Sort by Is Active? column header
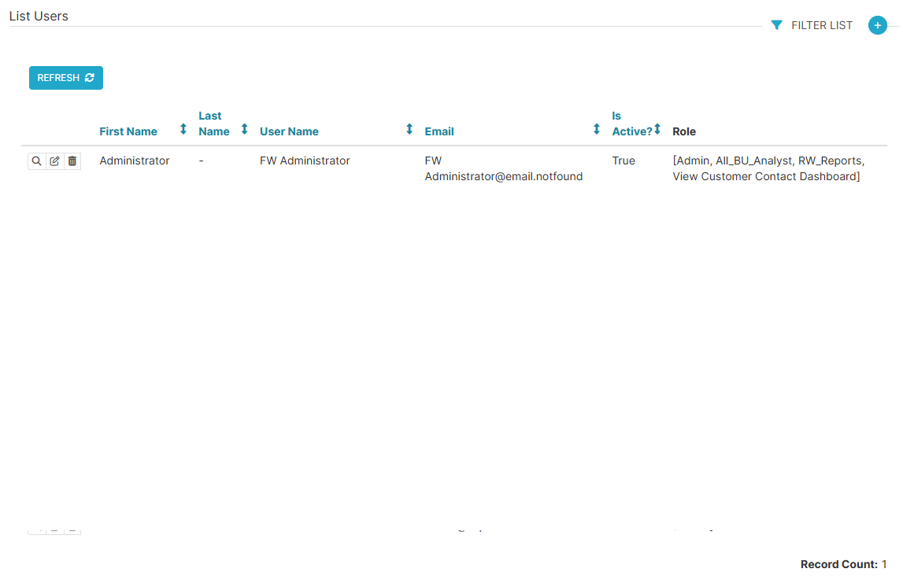 (x=631, y=124)
